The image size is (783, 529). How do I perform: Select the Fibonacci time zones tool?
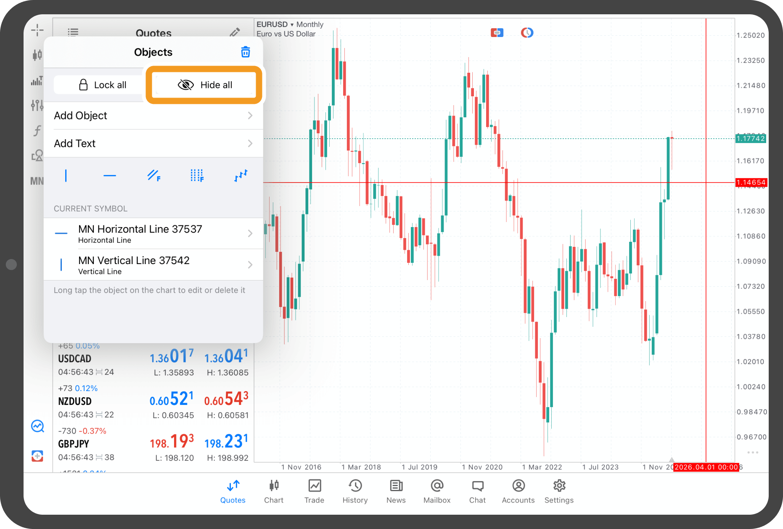point(197,175)
